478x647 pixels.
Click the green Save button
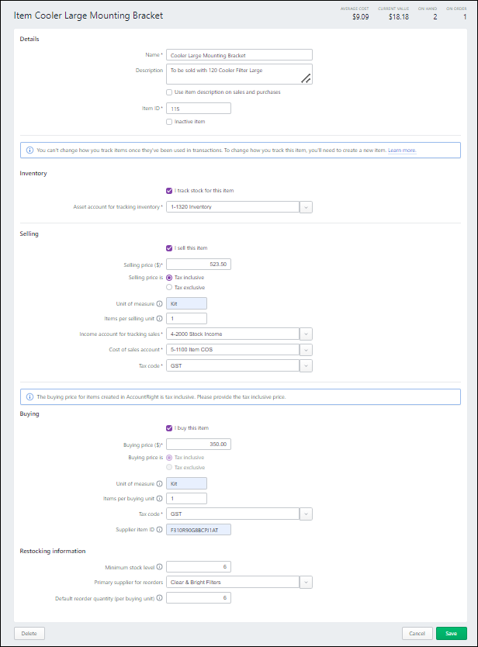click(x=451, y=633)
